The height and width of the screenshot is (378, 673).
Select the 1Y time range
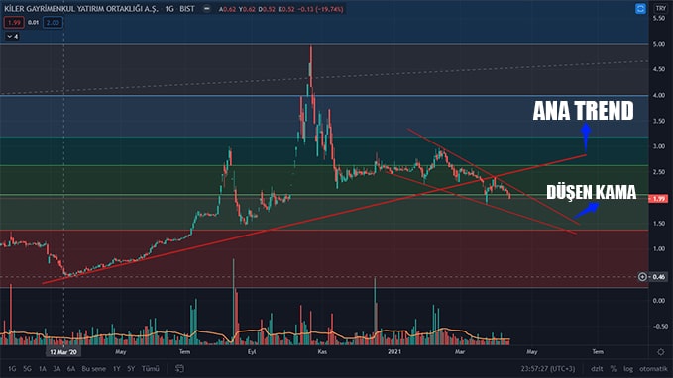(116, 368)
